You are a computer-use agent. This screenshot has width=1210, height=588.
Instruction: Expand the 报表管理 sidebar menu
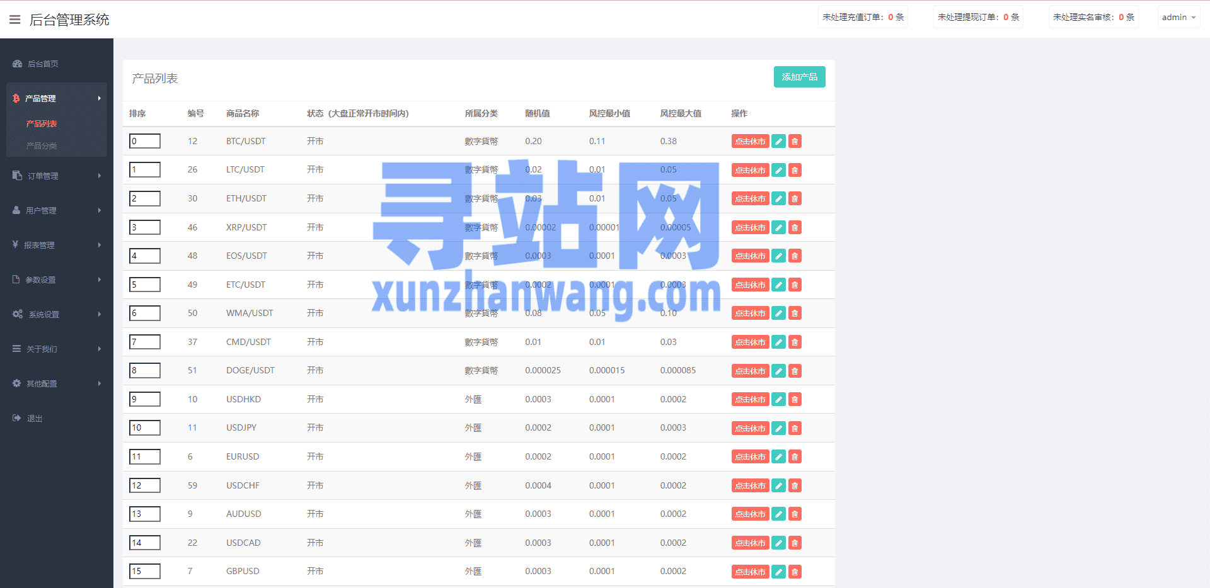57,245
